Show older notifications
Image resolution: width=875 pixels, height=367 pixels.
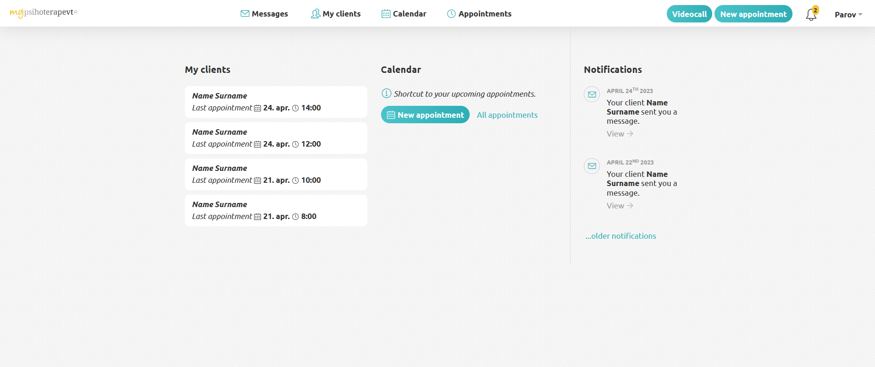pyautogui.click(x=620, y=236)
